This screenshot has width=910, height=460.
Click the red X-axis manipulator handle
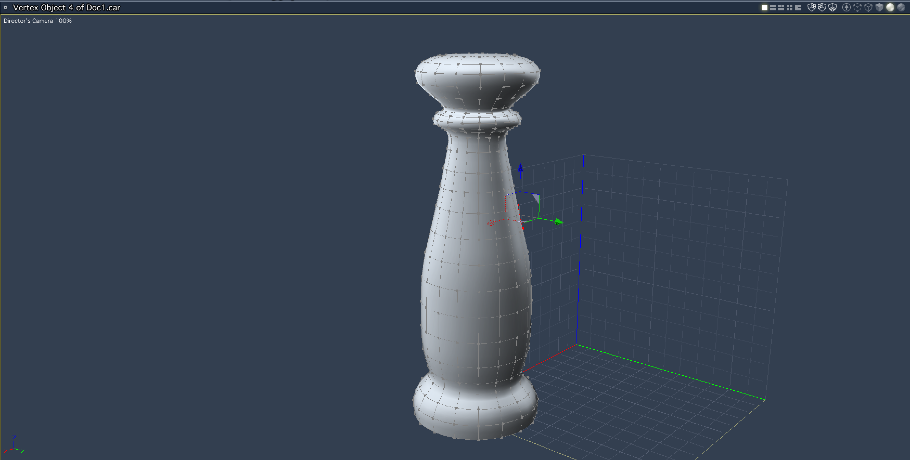(x=491, y=223)
